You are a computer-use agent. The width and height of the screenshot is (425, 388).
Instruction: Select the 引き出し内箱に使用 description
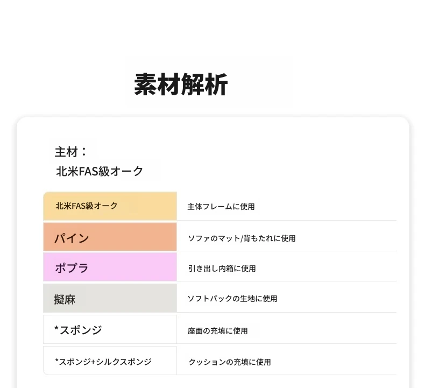click(222, 269)
